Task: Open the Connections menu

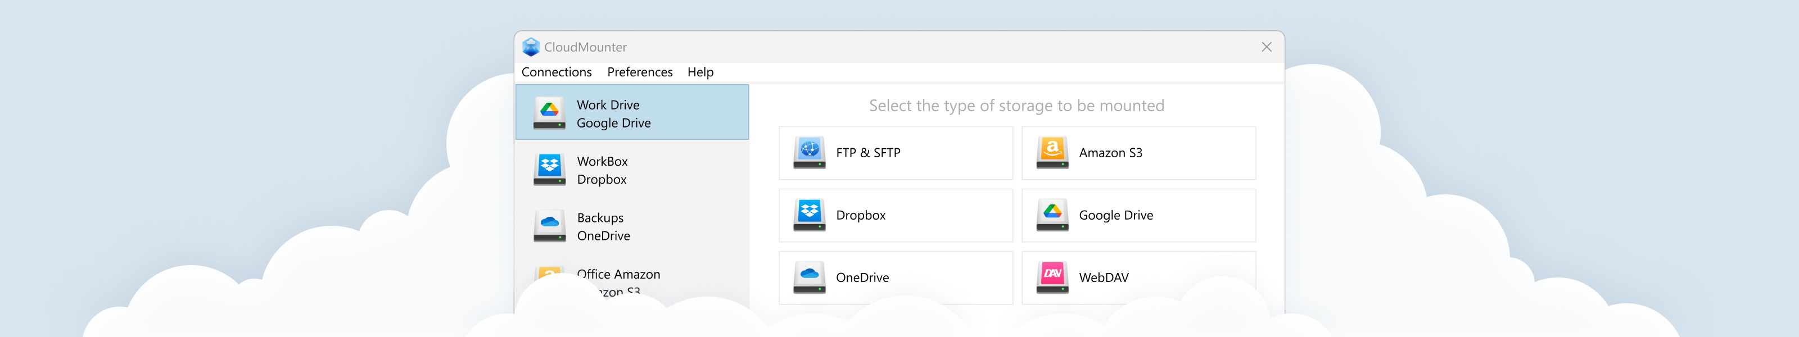Action: click(557, 72)
